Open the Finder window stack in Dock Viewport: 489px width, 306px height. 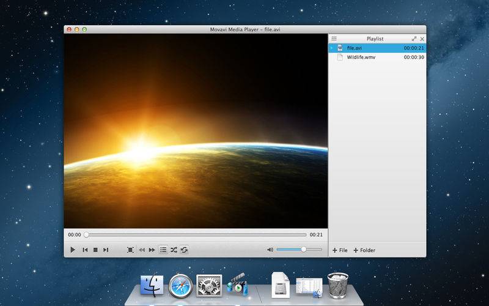pyautogui.click(x=309, y=286)
